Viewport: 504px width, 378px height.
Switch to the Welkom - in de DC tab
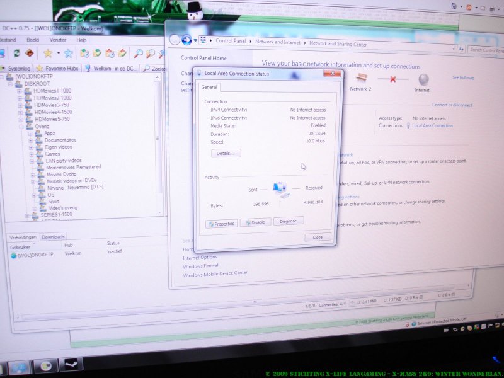tap(112, 69)
